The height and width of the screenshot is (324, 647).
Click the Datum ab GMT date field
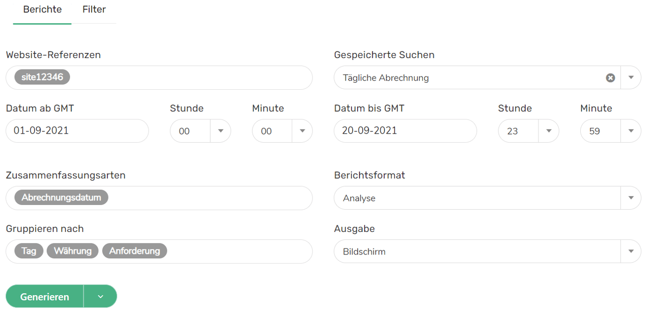coord(77,131)
